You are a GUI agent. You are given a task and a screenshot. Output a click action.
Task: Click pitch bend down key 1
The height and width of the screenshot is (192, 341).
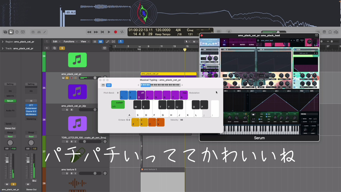(124, 95)
